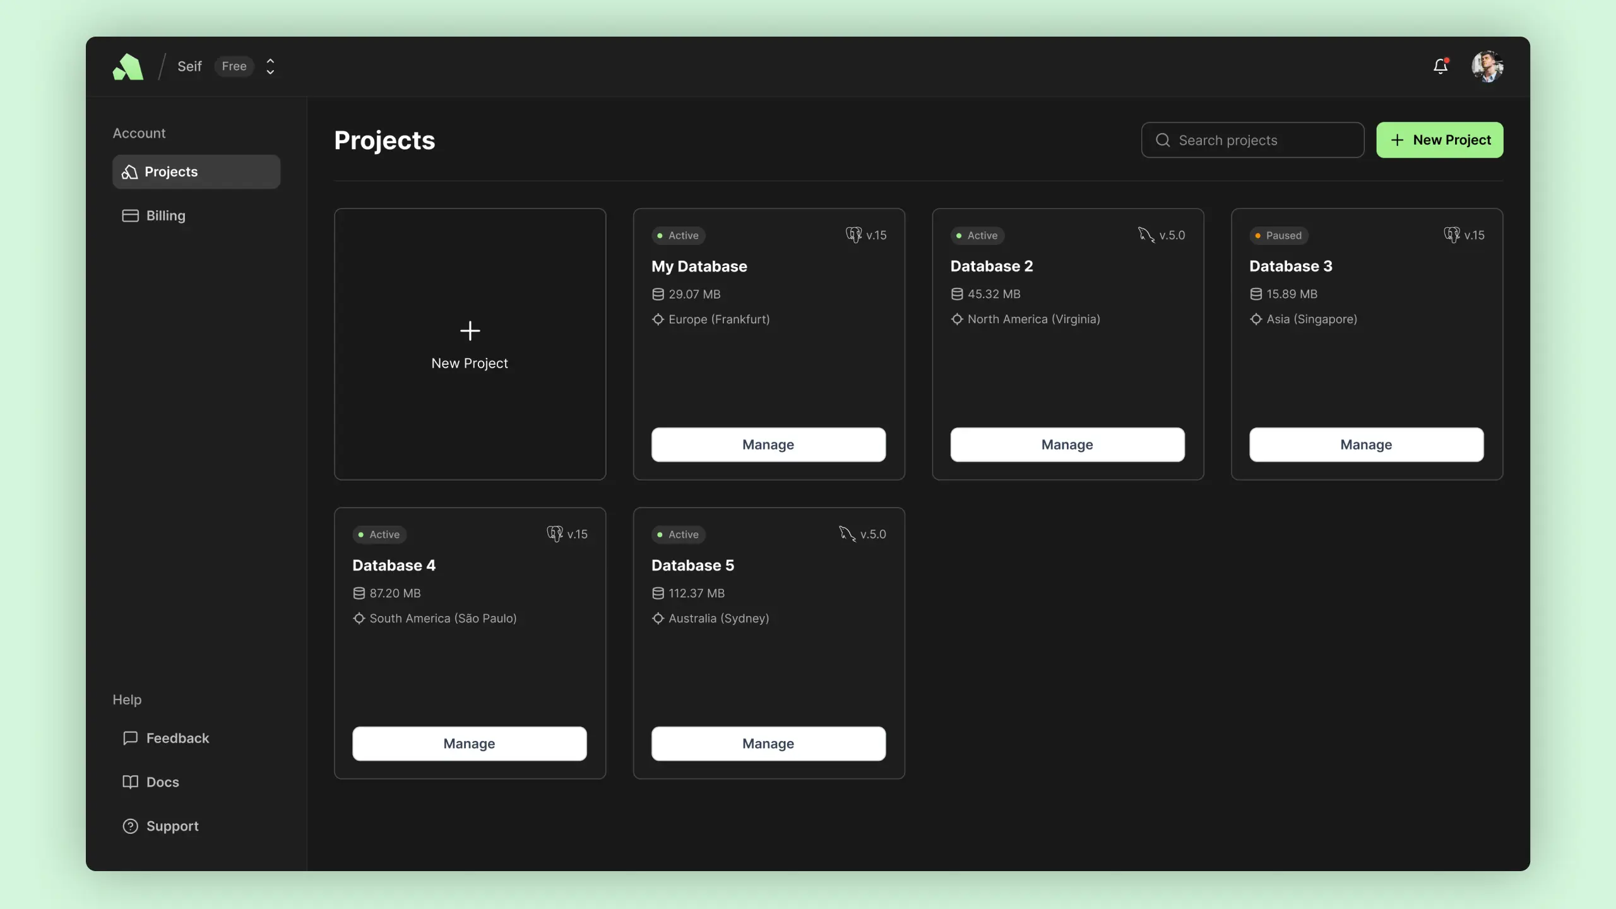Open the user avatar menu

[1487, 66]
